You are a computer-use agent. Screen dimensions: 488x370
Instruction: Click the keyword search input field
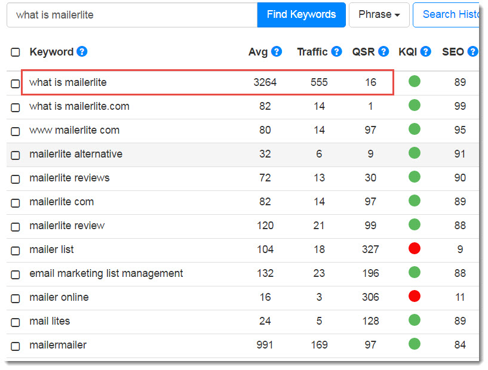click(132, 14)
